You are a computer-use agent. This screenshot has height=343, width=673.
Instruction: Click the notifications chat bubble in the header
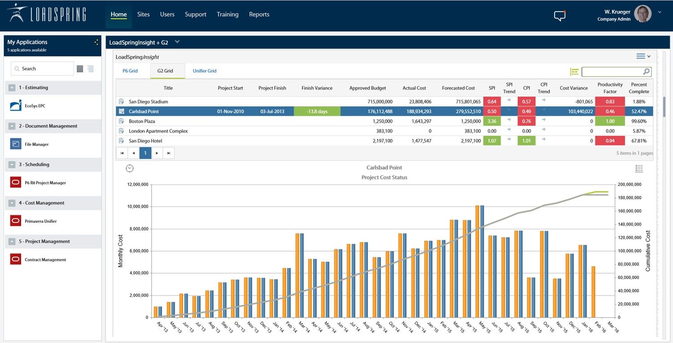coord(559,15)
